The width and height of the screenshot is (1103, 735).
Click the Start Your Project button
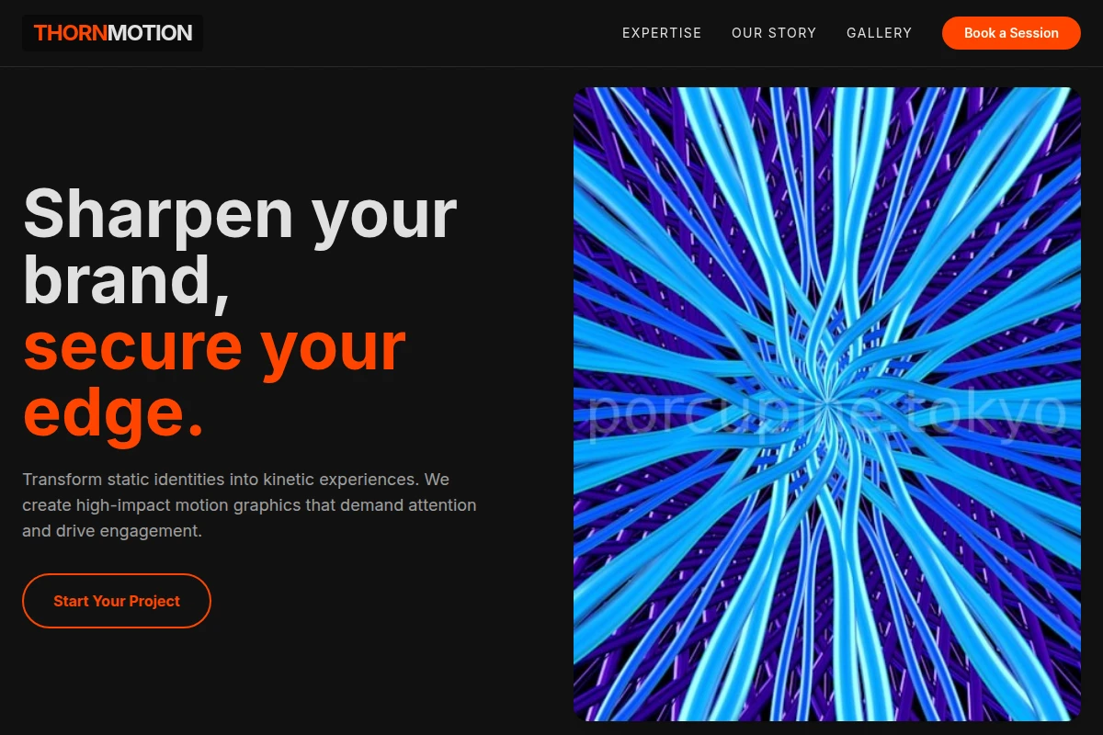[117, 601]
